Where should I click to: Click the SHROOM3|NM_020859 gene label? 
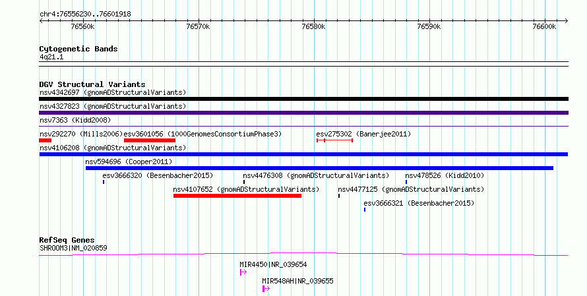pyautogui.click(x=73, y=248)
